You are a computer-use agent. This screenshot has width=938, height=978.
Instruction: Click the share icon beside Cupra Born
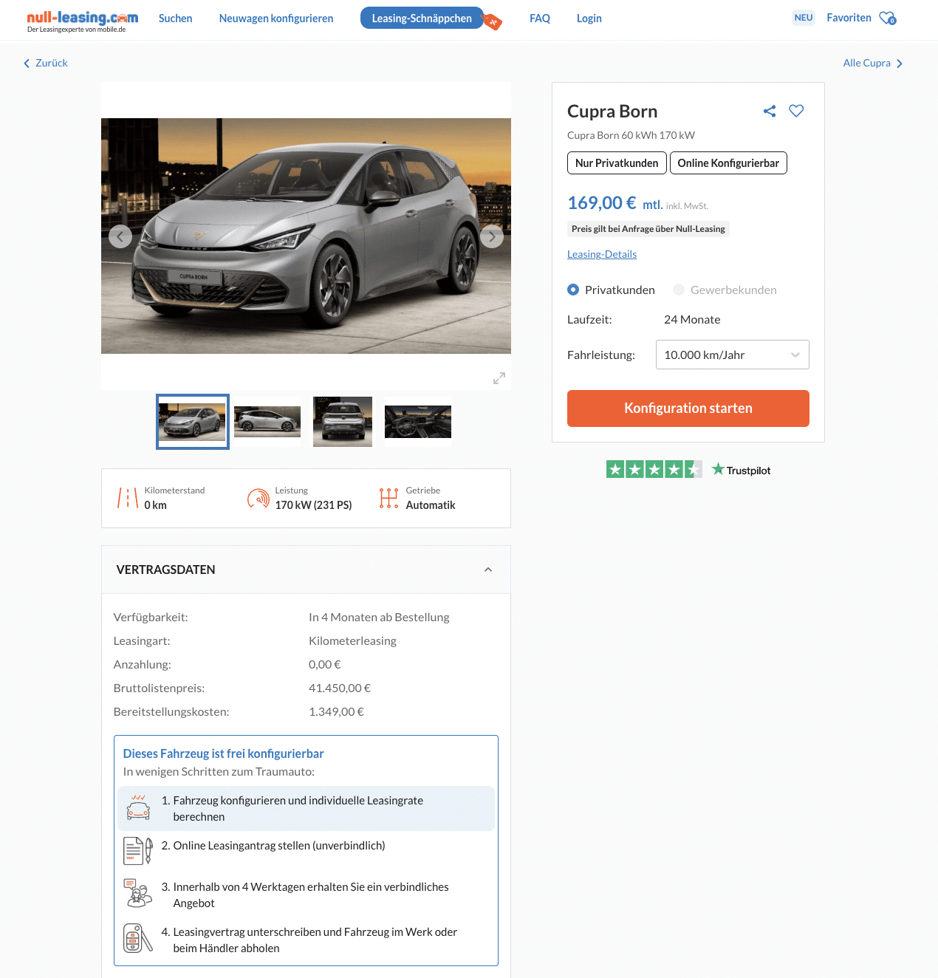coord(770,111)
